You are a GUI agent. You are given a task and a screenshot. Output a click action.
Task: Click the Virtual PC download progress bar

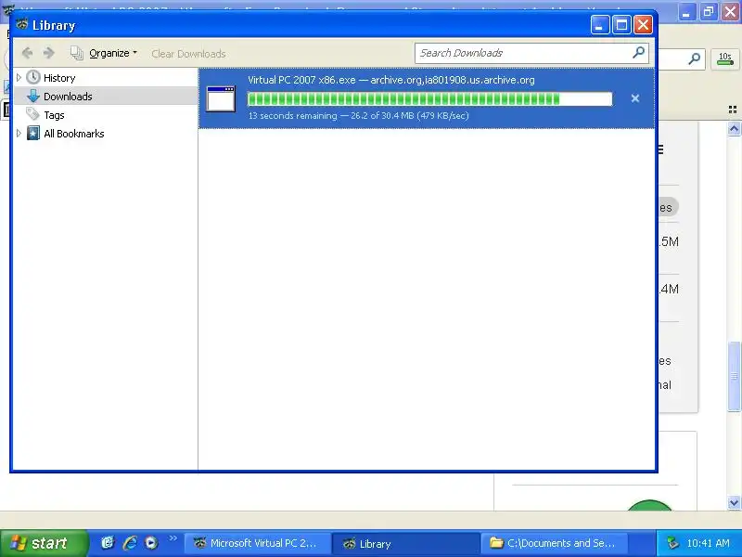tap(429, 99)
